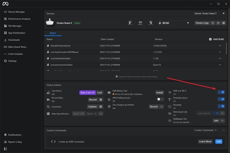Select the Apps tab
Screen dimensions: 230x153
pos(53,33)
